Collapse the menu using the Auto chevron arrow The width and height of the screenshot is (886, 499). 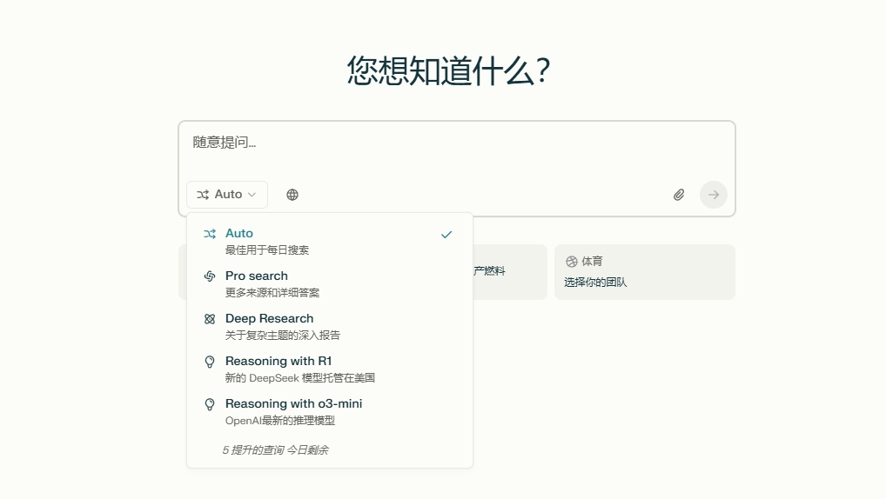point(252,195)
